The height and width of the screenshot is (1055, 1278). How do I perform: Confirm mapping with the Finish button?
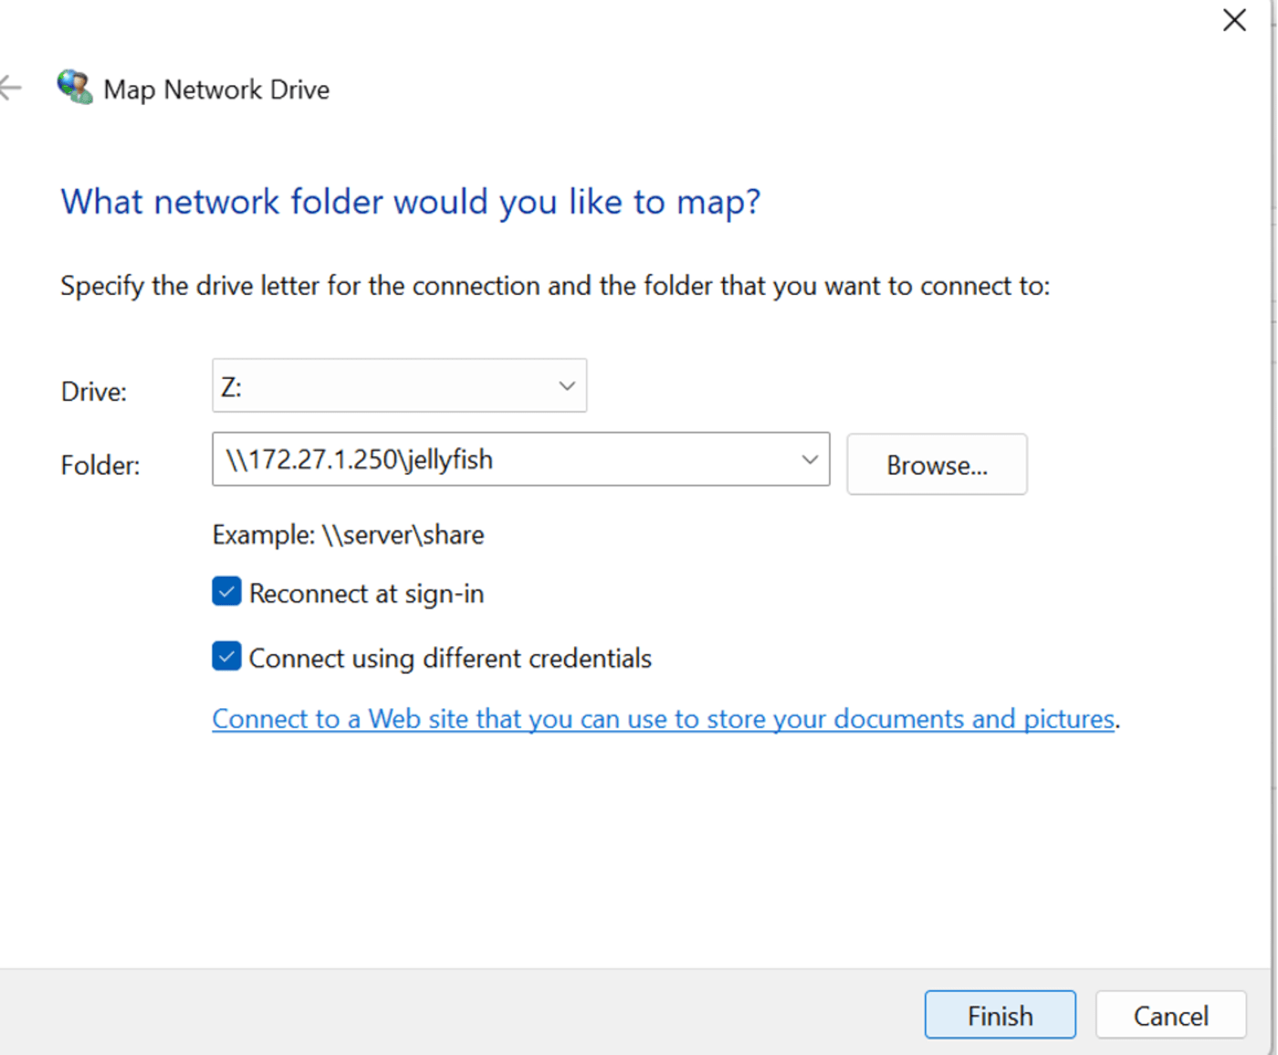[x=1000, y=1015]
